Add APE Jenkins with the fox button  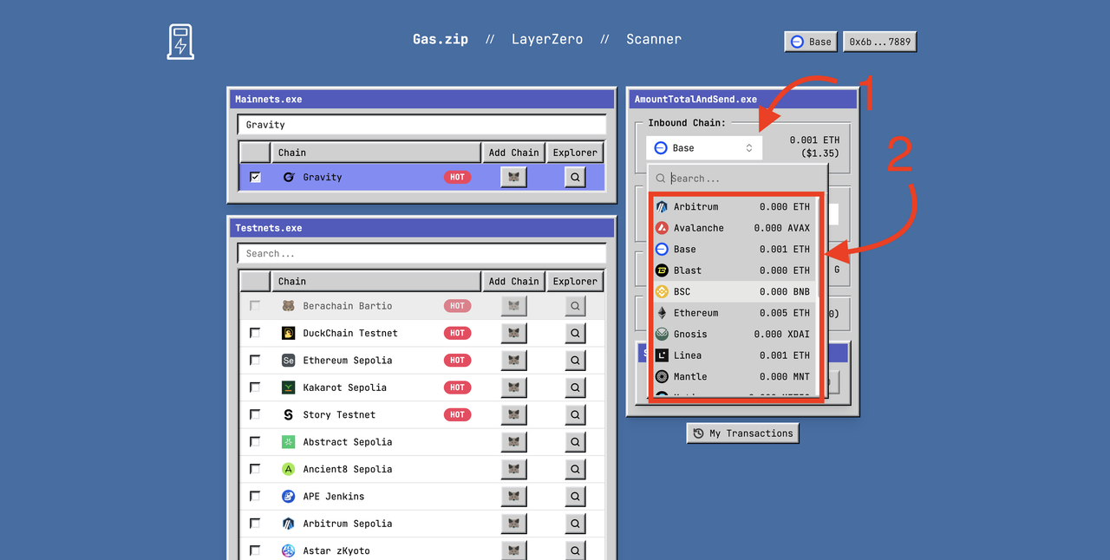point(514,497)
